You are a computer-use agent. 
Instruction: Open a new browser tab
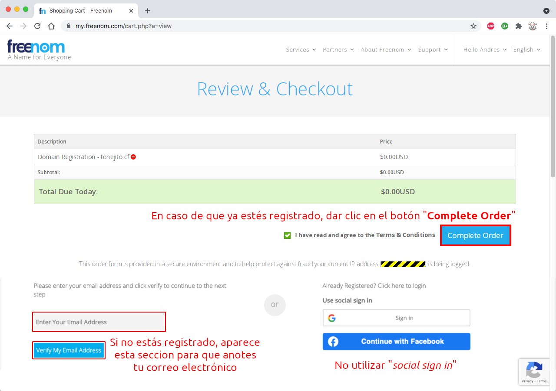148,11
